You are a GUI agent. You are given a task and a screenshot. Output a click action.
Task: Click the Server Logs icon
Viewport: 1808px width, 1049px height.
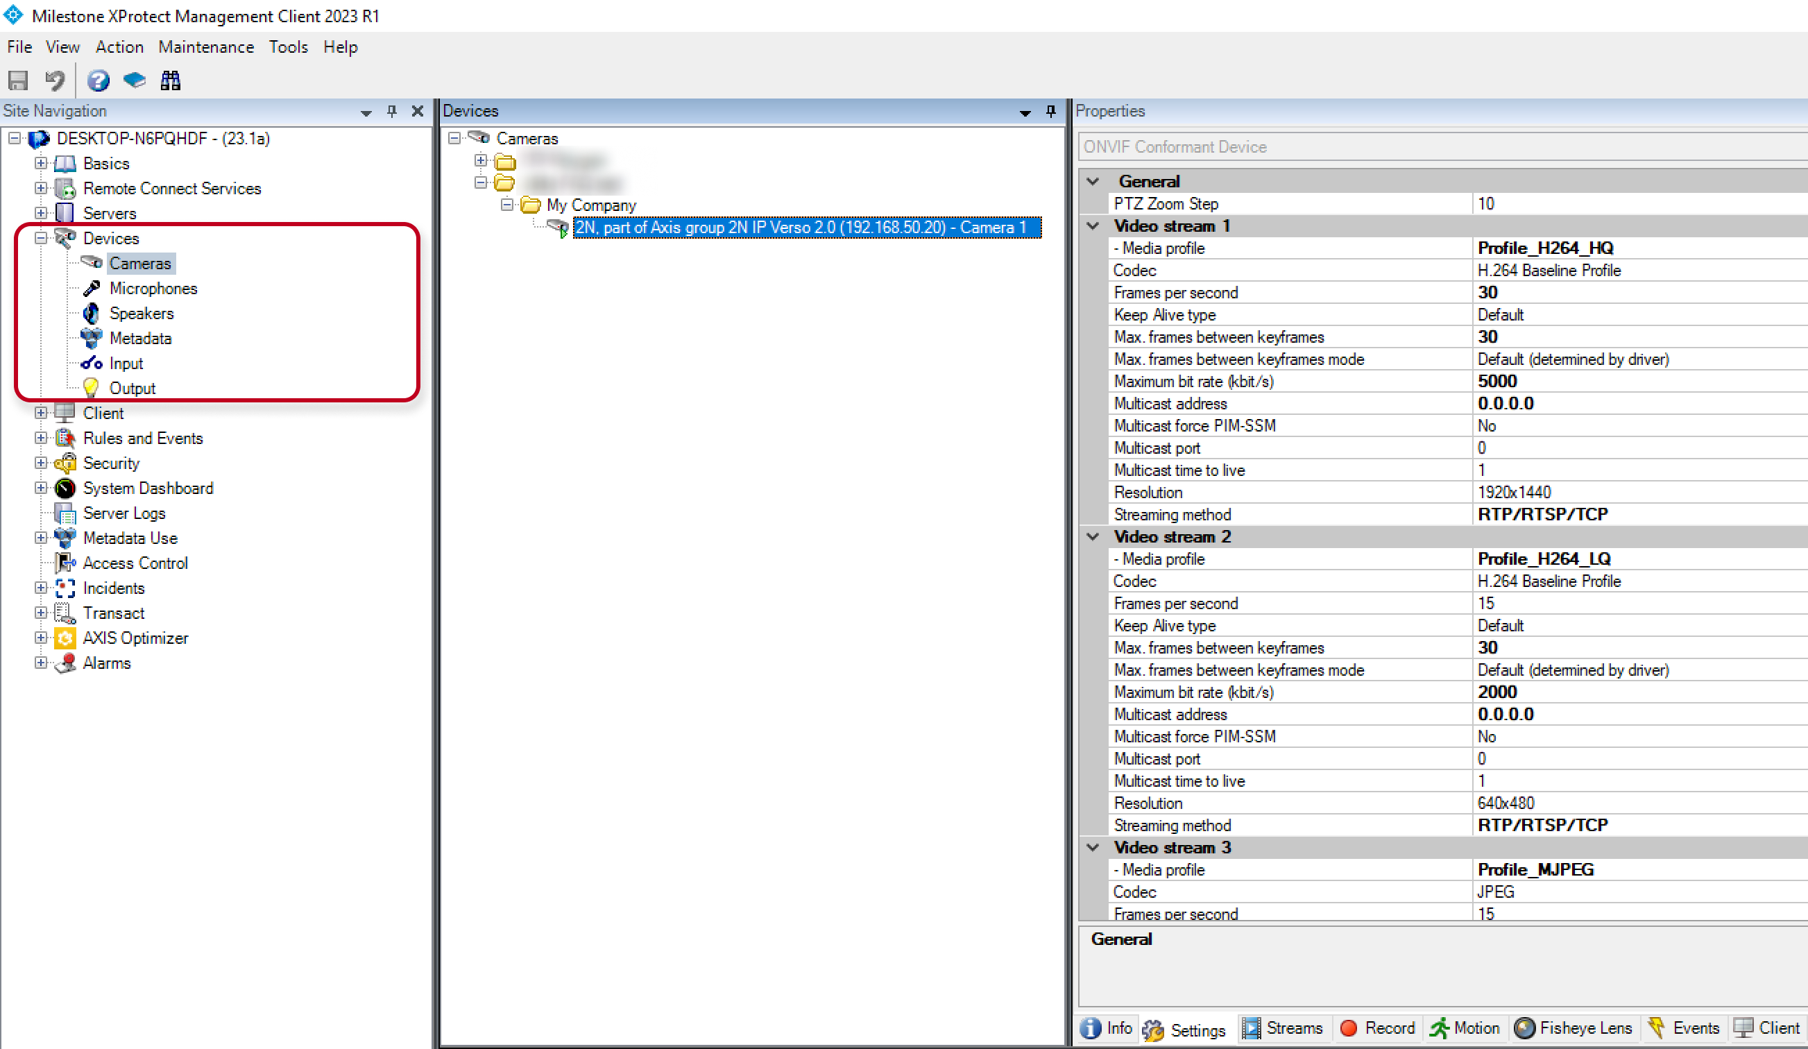(65, 513)
